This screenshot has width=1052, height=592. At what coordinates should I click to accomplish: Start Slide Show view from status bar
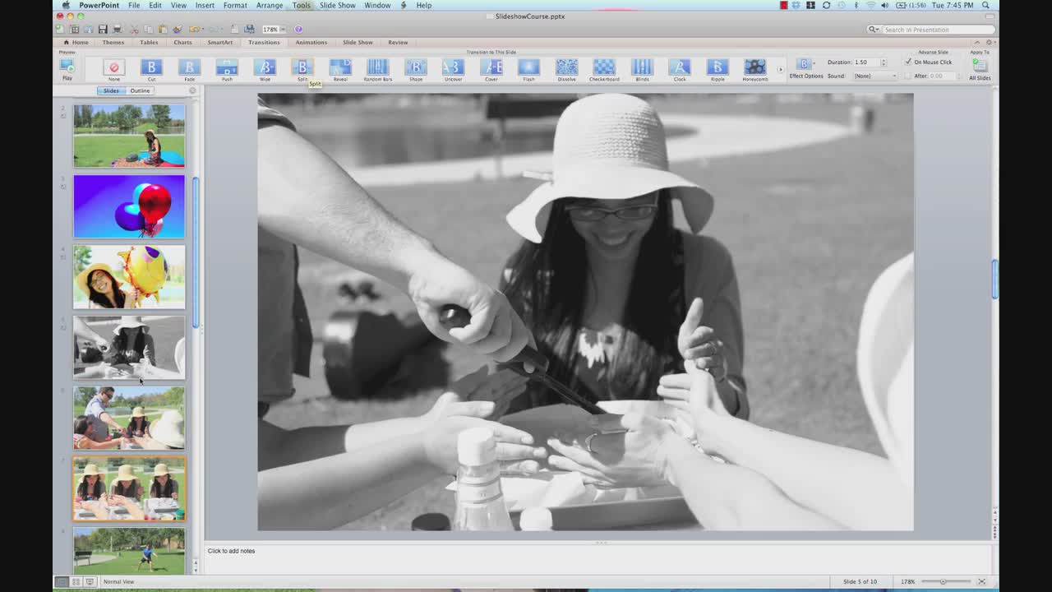tap(90, 581)
